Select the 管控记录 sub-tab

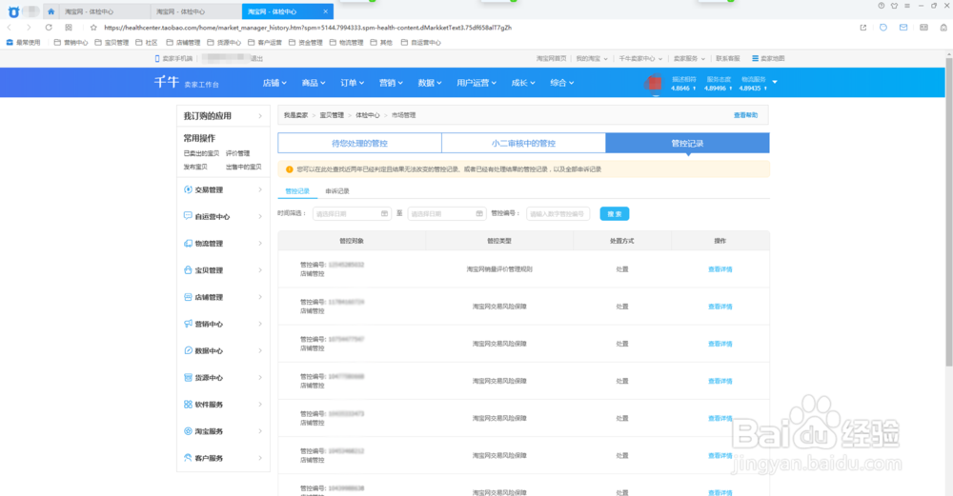[x=297, y=191]
